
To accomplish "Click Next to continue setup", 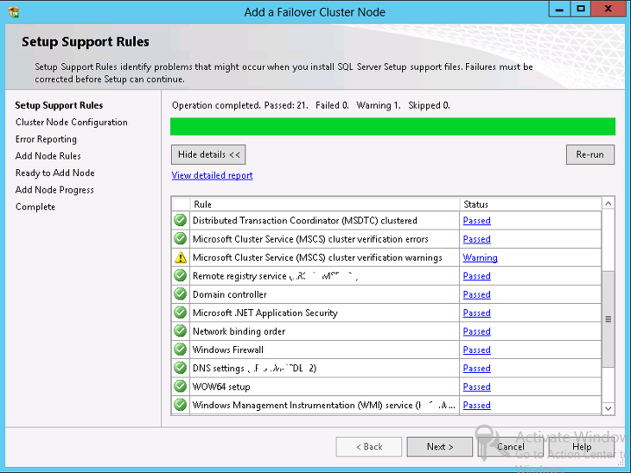I will click(x=440, y=447).
